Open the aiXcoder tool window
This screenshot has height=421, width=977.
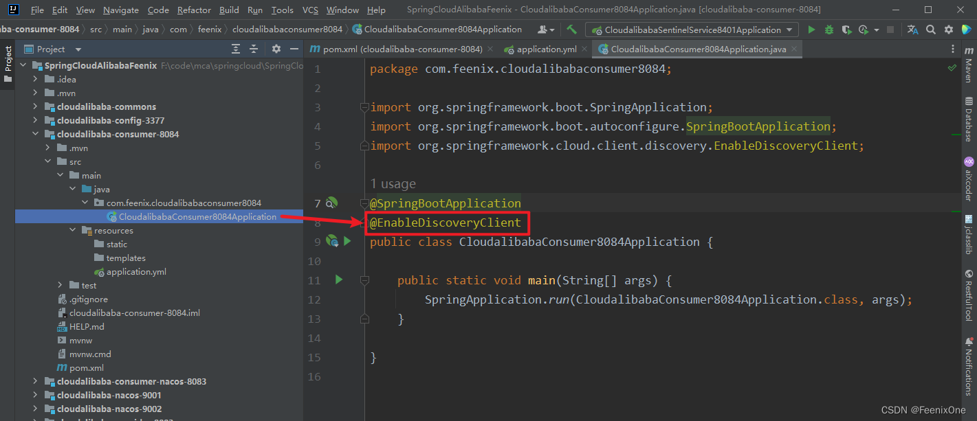pyautogui.click(x=969, y=179)
